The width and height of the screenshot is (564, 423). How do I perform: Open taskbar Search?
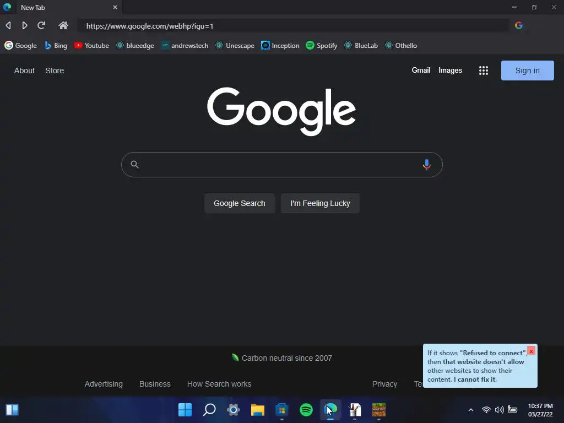point(209,410)
